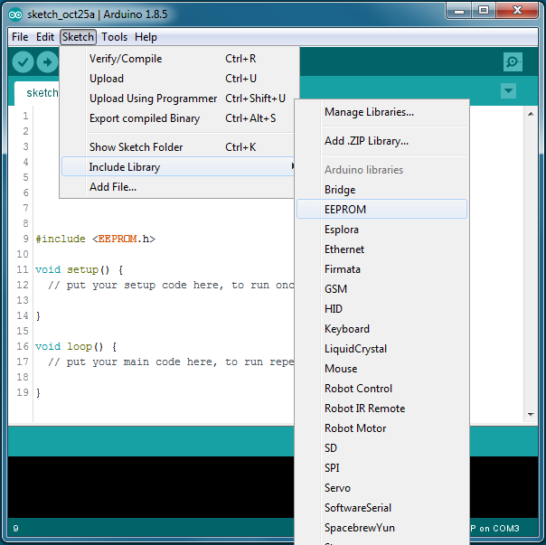
Task: Open the Help menu
Action: (146, 37)
